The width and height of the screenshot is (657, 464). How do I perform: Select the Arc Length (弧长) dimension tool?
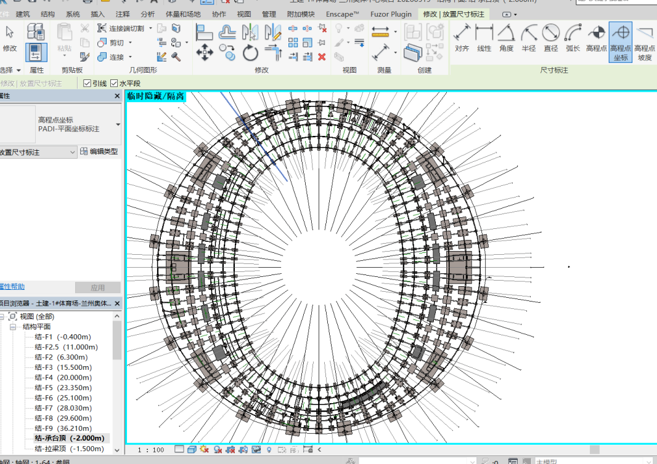click(573, 38)
